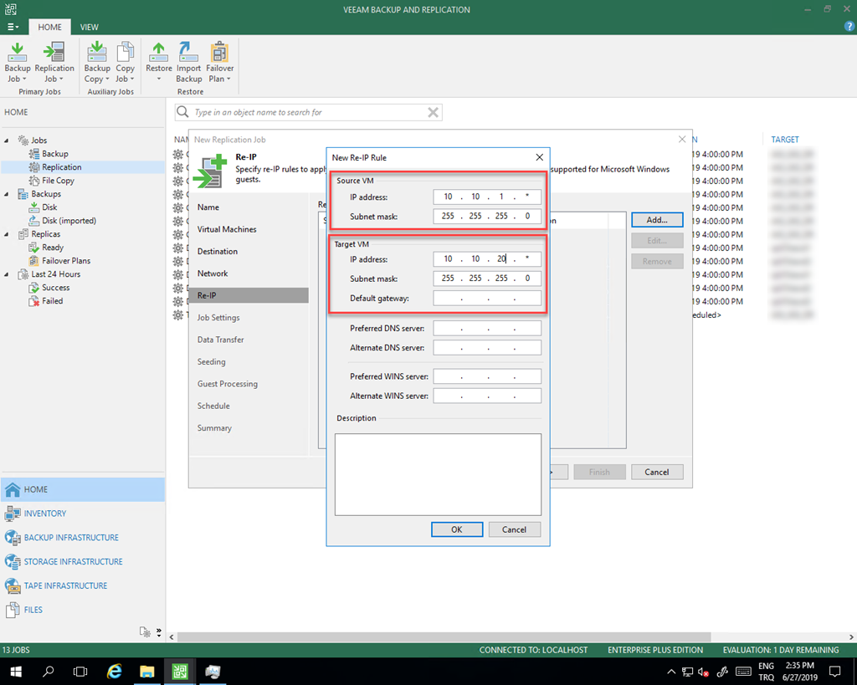857x685 pixels.
Task: Click the Source VM IP address field
Action: (487, 197)
